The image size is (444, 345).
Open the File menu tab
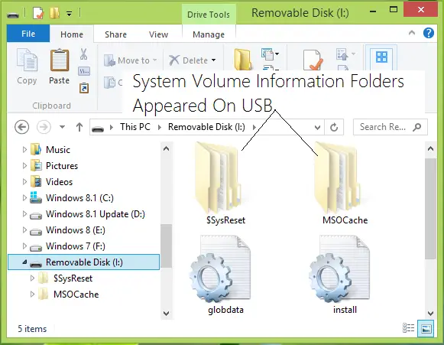pos(28,34)
